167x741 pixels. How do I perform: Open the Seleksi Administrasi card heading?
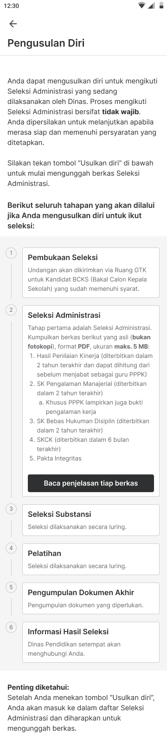coord(64,315)
